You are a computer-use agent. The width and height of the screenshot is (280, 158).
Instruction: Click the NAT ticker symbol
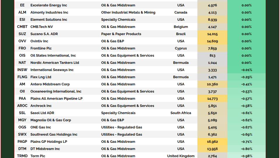22,63
